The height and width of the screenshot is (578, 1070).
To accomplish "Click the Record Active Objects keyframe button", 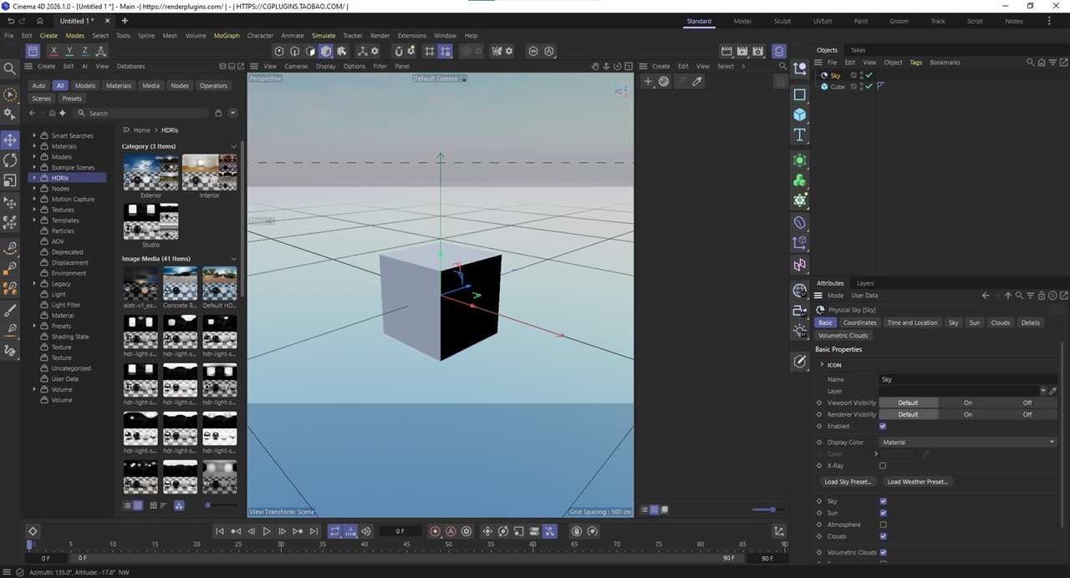I will 435,531.
